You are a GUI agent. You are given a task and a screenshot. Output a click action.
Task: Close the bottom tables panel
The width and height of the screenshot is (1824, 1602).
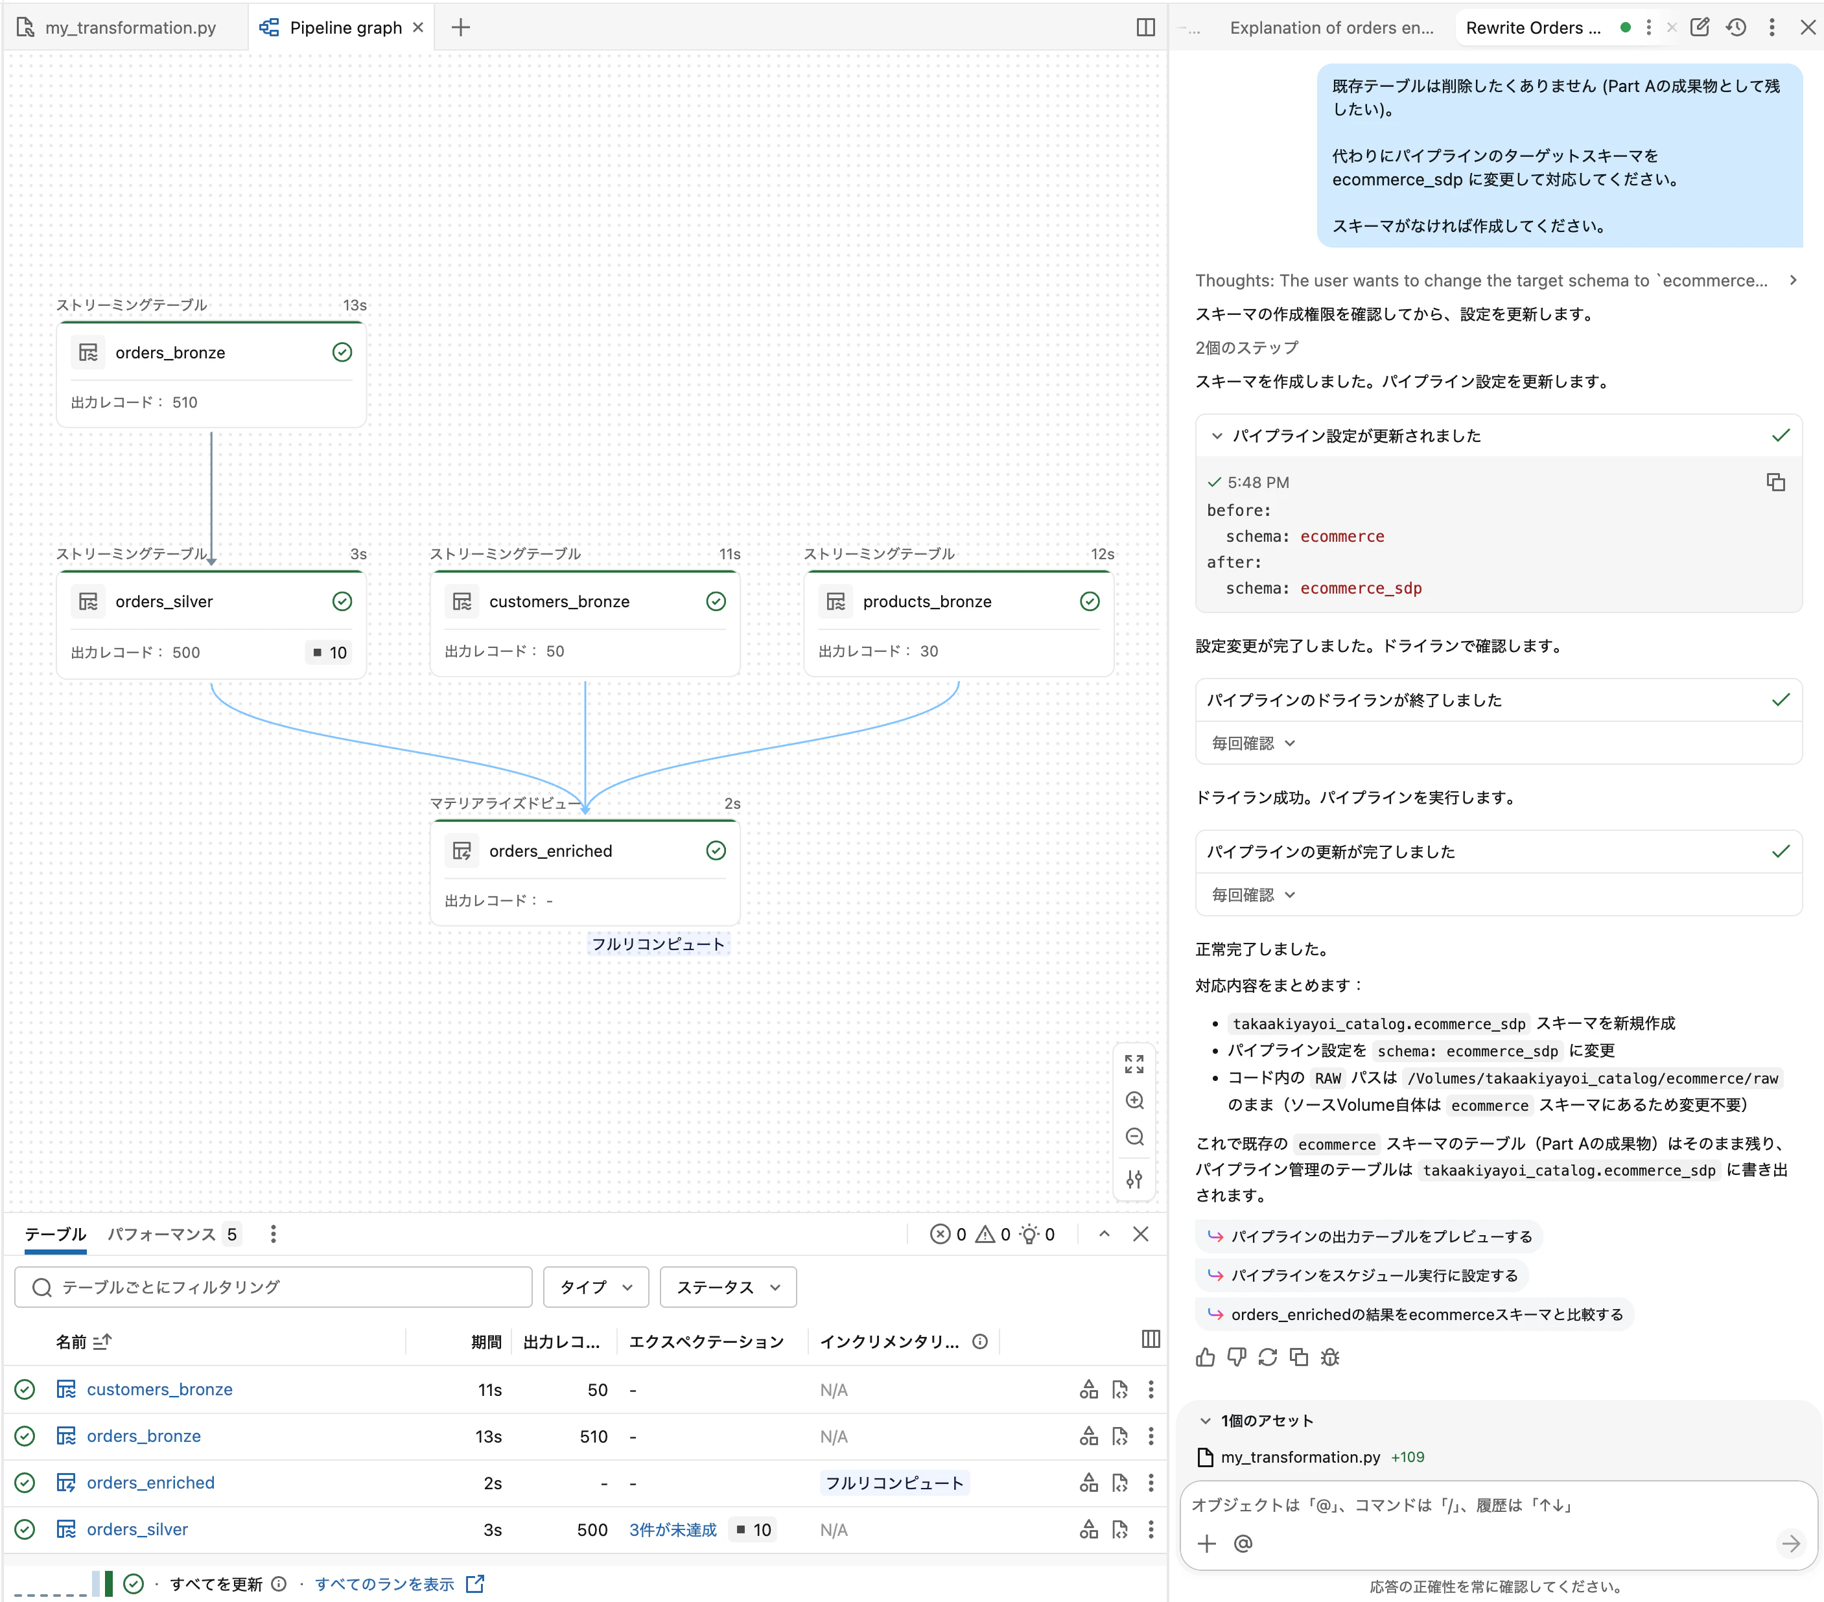[1140, 1234]
